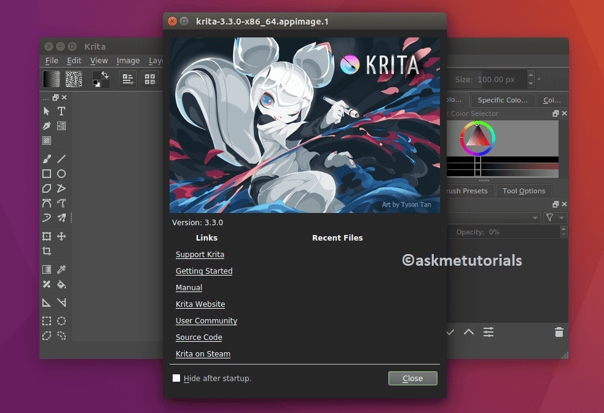The image size is (604, 413).
Task: Switch to the Specific Colo... tab
Action: tap(503, 100)
